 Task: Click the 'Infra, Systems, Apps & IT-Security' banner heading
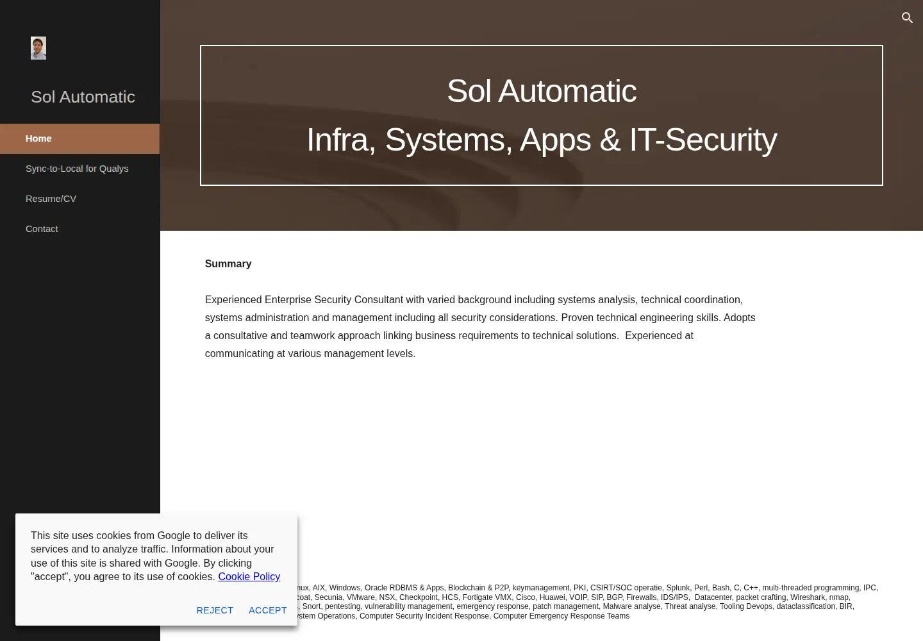pos(542,140)
